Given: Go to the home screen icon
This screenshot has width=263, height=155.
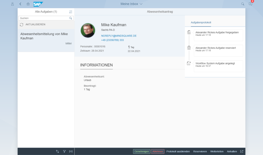Looking at the screenshot, I should coord(28,4).
